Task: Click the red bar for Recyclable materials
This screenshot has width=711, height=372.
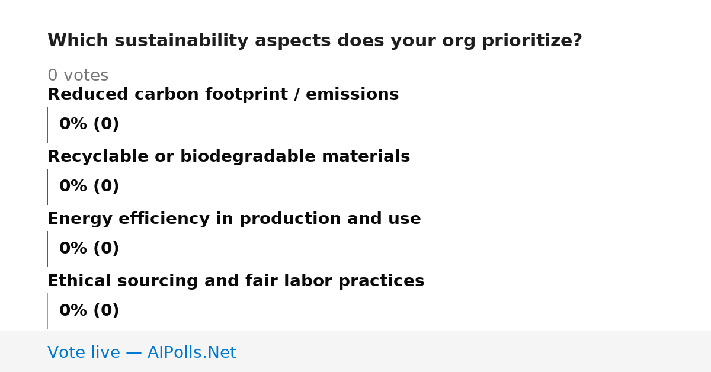Action: click(47, 187)
